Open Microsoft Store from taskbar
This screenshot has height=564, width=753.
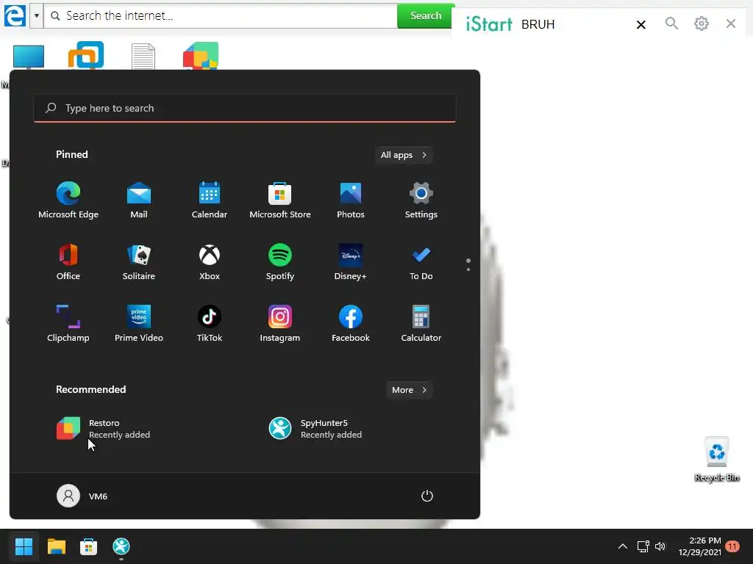pyautogui.click(x=88, y=546)
